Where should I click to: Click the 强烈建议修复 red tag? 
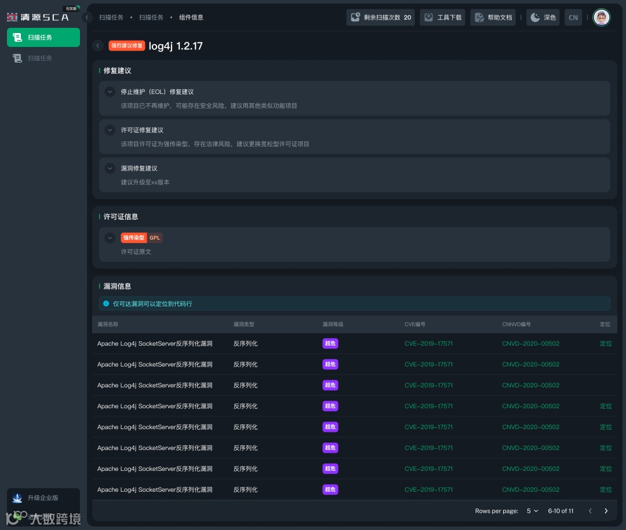[126, 46]
